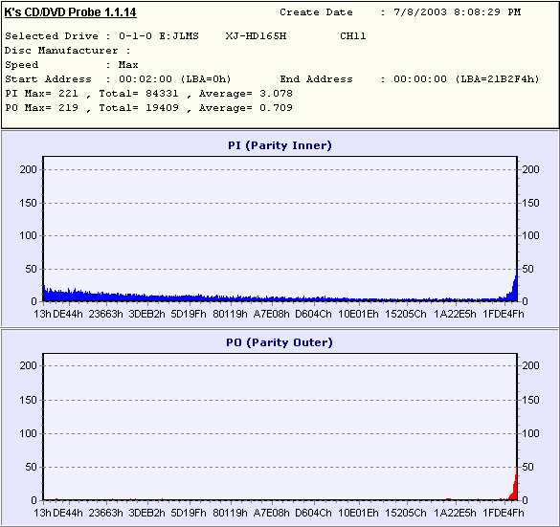Click the PI Average= 3.078 value

tap(246, 94)
